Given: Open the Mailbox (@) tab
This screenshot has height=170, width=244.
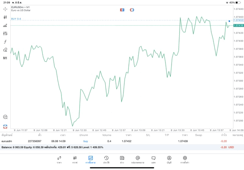Looking at the screenshot, I should (138, 159).
